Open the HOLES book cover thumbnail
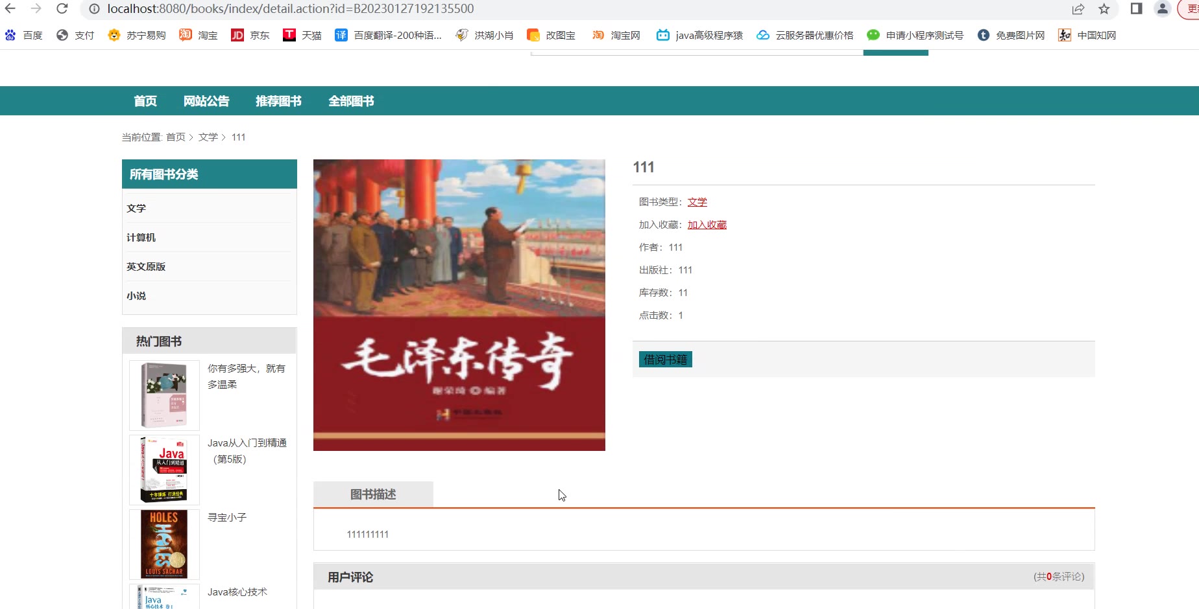This screenshot has height=609, width=1199. [x=164, y=544]
